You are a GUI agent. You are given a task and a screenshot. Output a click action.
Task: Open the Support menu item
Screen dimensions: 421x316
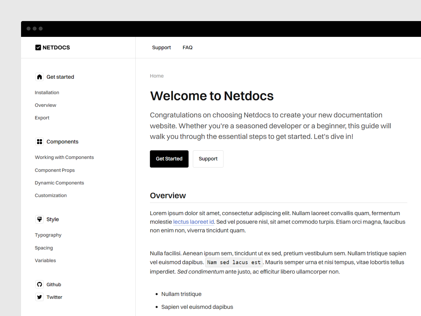161,47
